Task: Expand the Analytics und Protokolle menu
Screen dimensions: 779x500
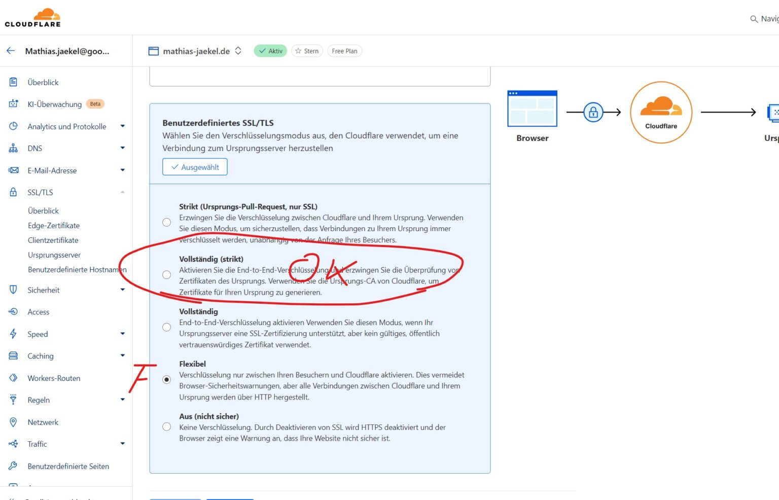Action: coord(122,126)
